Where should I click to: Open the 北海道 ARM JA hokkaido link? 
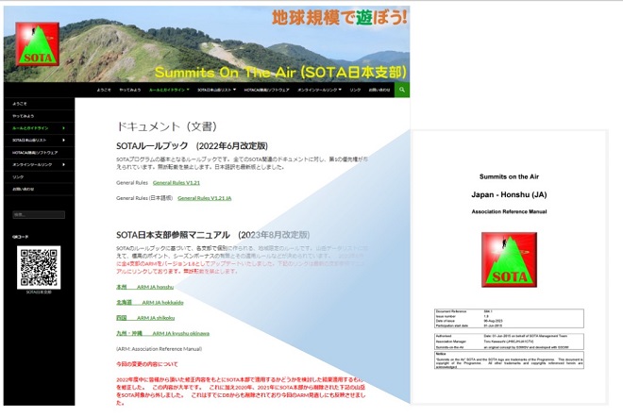[150, 302]
